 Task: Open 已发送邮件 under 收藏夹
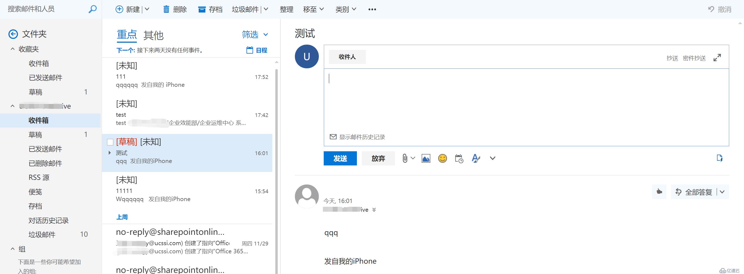coord(45,78)
